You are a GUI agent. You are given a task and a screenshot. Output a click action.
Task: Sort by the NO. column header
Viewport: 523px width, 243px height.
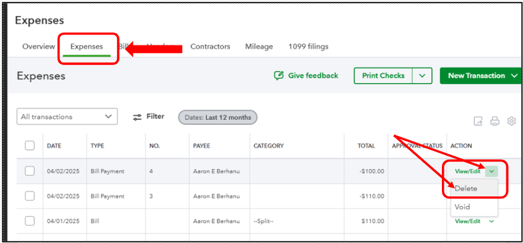[155, 145]
